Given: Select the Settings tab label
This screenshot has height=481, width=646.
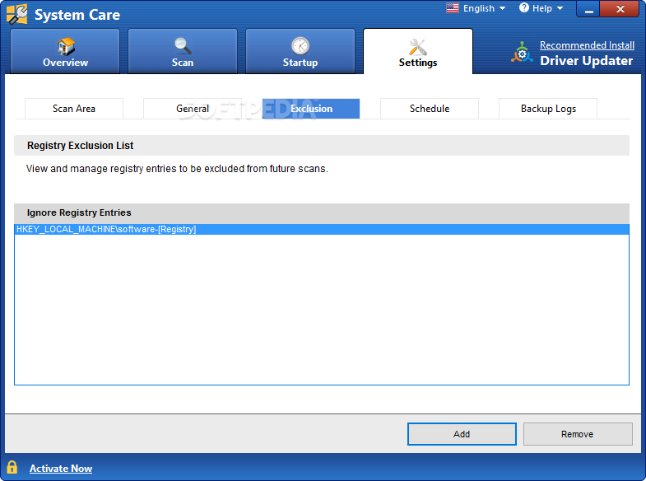Looking at the screenshot, I should (418, 63).
